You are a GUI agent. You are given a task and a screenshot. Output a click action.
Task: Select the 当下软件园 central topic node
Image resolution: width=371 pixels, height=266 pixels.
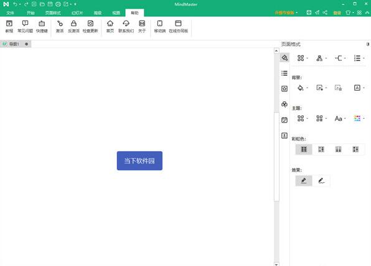point(139,160)
